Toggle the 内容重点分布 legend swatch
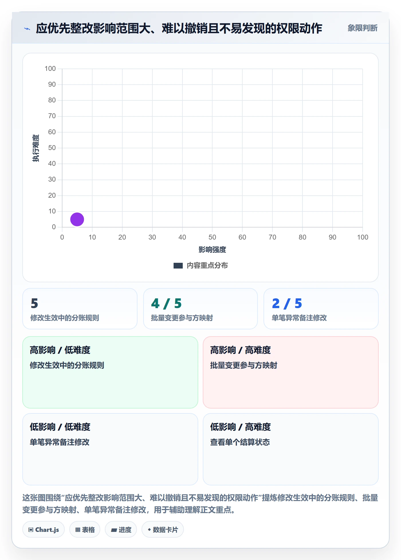The image size is (401, 560). tap(178, 266)
